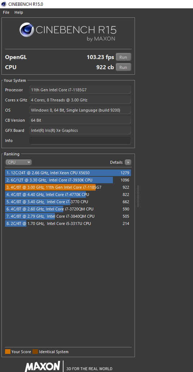Click the Cores x GHz field

80,100
